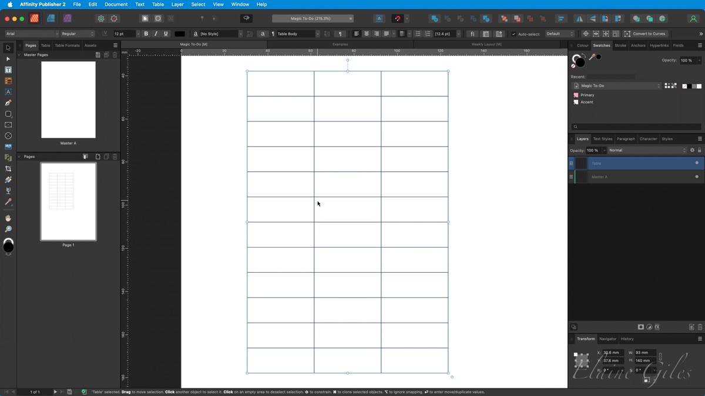This screenshot has height=396, width=705.
Task: Switch to the Text Styles tab
Action: point(602,139)
